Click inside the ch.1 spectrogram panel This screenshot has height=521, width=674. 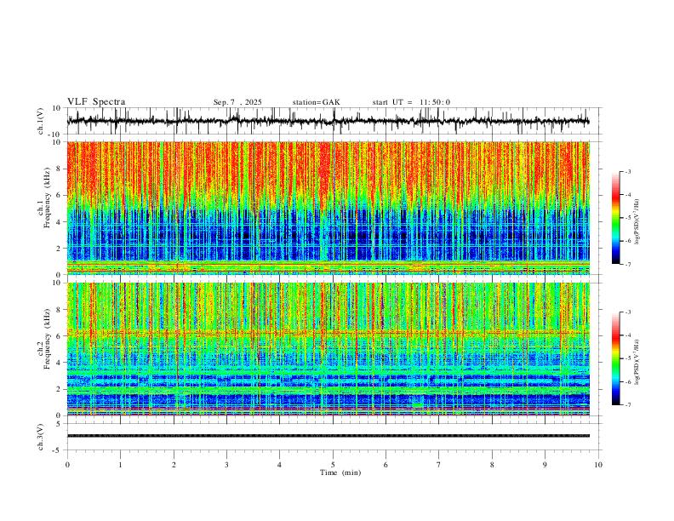pyautogui.click(x=328, y=208)
